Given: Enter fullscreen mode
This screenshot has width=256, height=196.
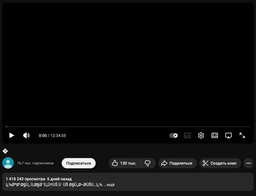Looking at the screenshot, I should click(242, 135).
